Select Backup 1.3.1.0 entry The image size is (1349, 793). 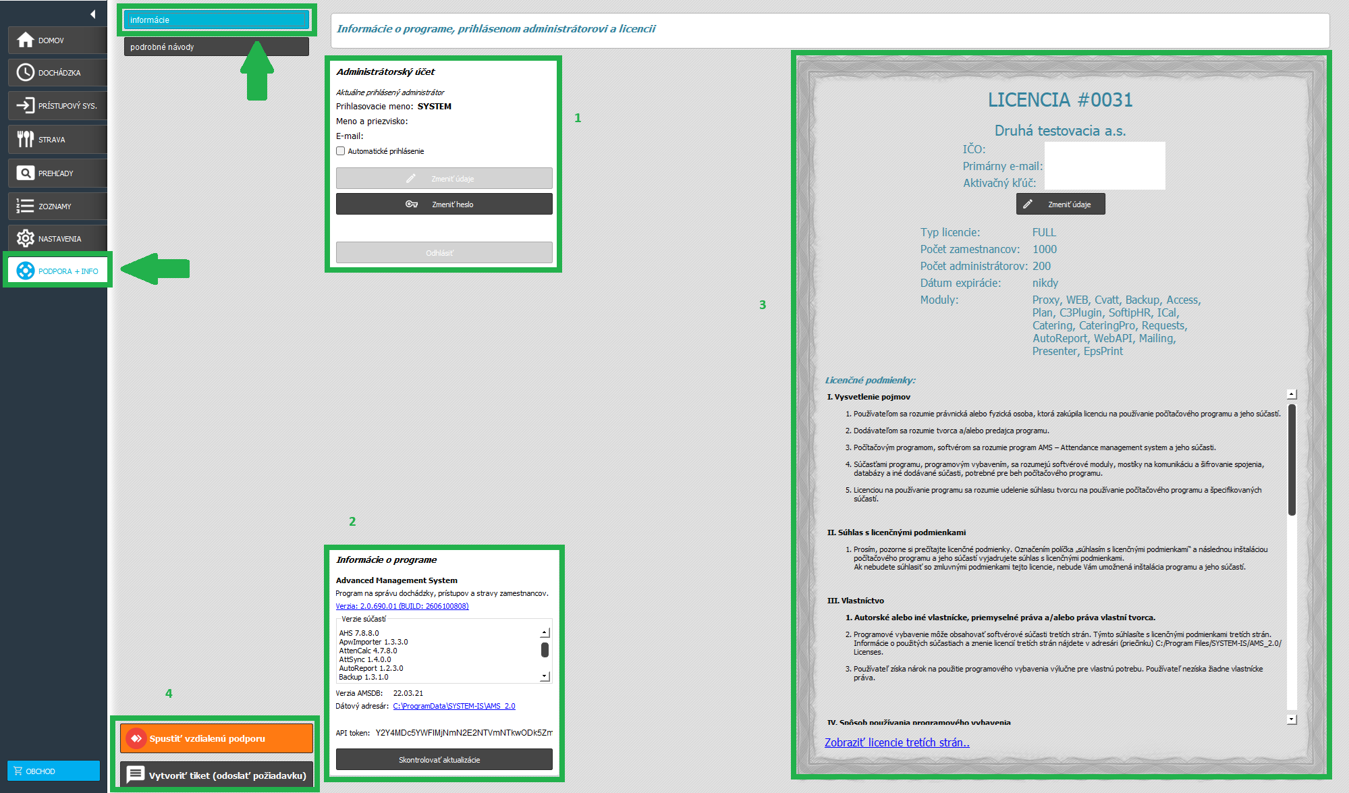tap(364, 677)
